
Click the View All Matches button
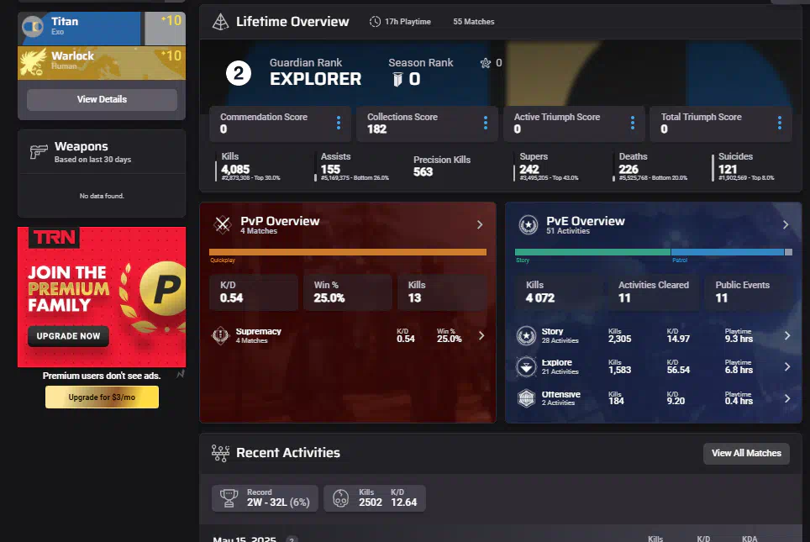pos(746,453)
